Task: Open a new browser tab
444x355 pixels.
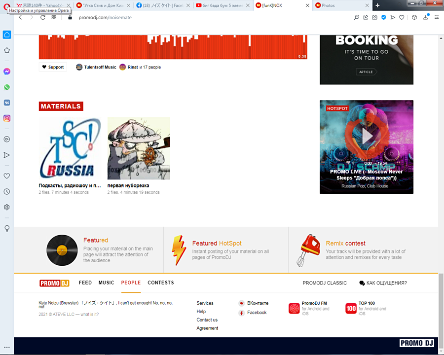Action: tap(377, 5)
